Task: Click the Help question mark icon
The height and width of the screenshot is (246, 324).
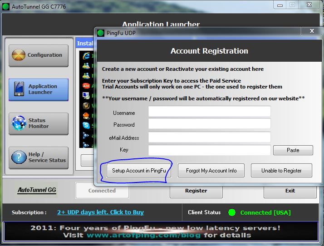Action: pyautogui.click(x=19, y=157)
